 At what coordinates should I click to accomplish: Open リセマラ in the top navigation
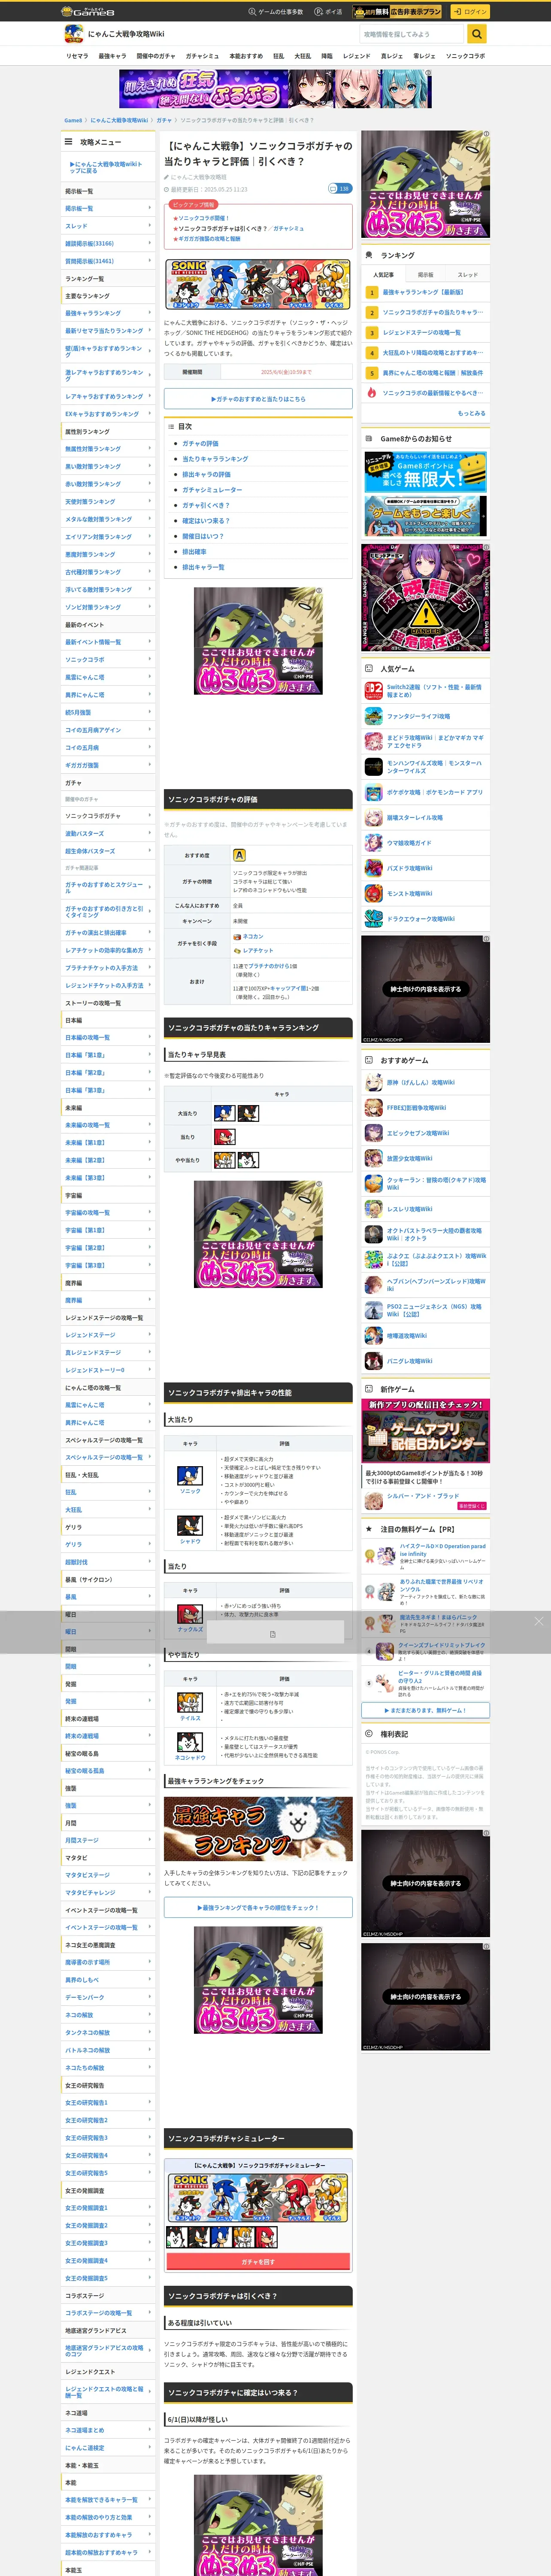[77, 56]
